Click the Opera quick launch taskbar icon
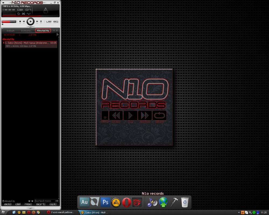This screenshot has width=269, height=215. 29,212
